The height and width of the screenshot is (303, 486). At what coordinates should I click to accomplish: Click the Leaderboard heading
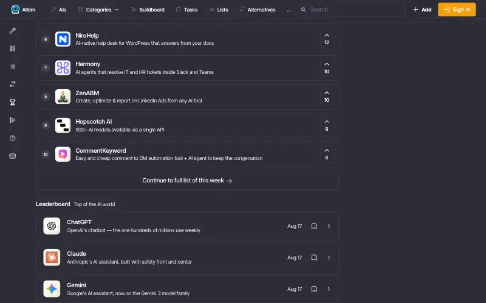click(53, 204)
